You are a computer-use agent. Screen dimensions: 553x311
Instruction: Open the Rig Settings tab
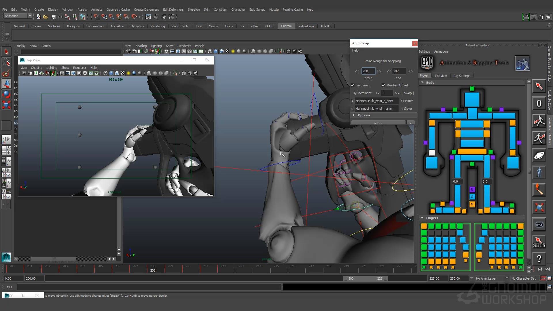click(x=462, y=76)
